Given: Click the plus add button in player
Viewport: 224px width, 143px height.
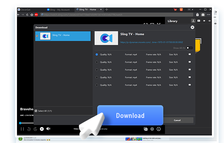Looking at the screenshot, I should 42,129.
